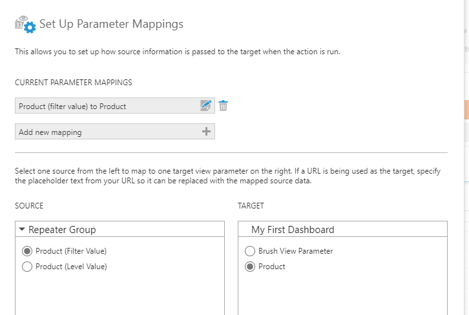469x315 pixels.
Task: Collapse the Repeater Group triangle
Action: click(22, 229)
